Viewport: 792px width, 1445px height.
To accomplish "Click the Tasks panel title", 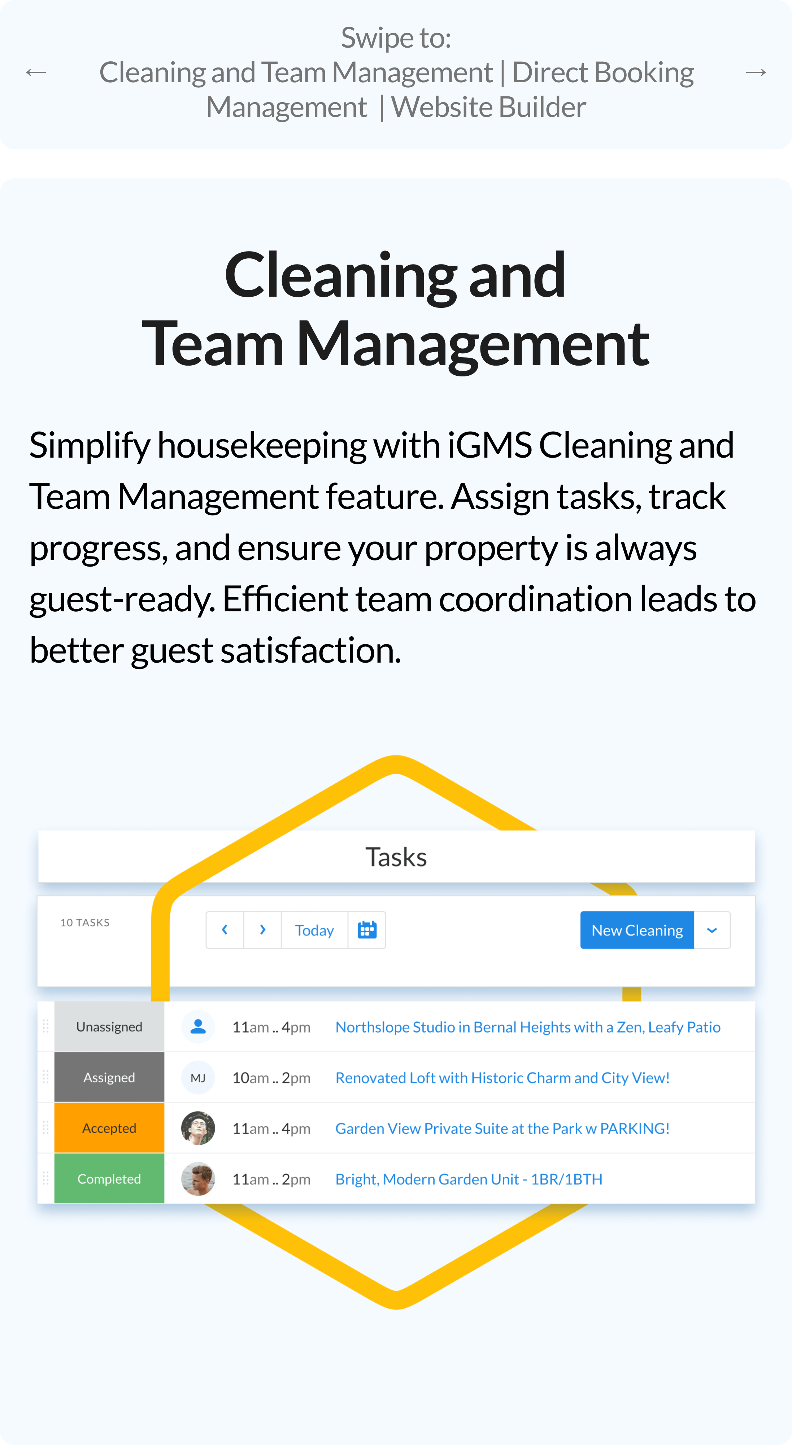I will click(396, 857).
